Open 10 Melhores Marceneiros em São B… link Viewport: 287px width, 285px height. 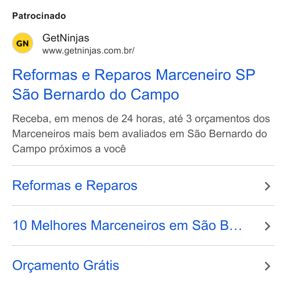click(x=143, y=225)
